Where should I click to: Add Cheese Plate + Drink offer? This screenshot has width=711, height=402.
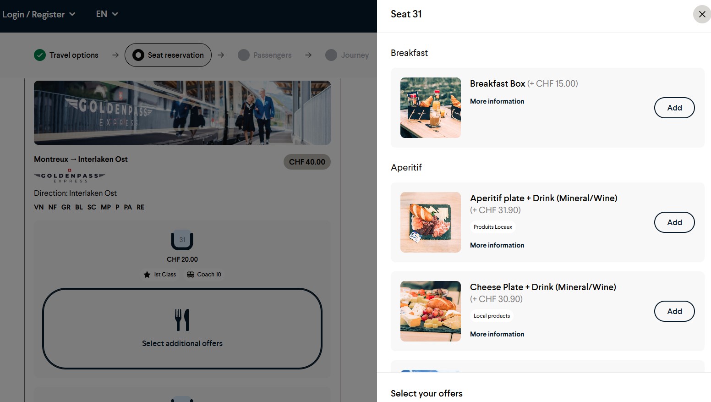tap(674, 311)
